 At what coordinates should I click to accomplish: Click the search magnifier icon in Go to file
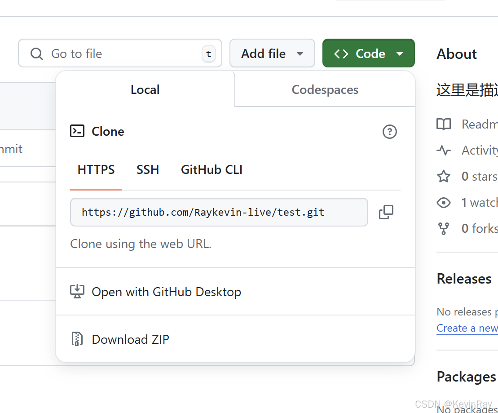[x=37, y=54]
